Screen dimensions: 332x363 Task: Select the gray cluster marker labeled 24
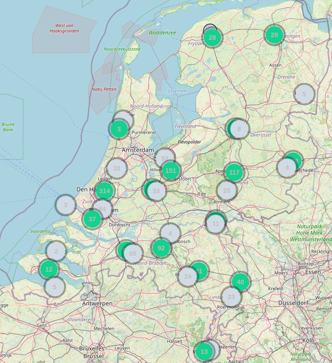point(188,277)
